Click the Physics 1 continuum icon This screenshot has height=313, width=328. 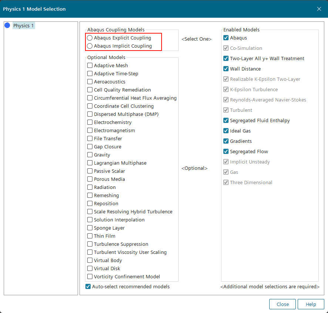click(x=7, y=25)
